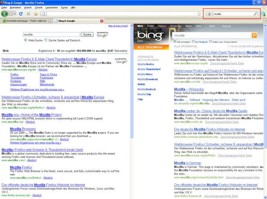Click the Mozilla Browsers result link
Screen dimensions: 267x199
23,129
